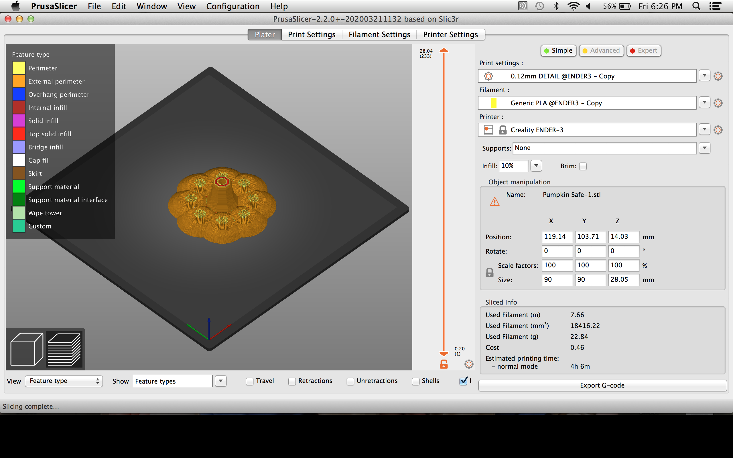The height and width of the screenshot is (458, 733).
Task: Click print settings preset cog icon
Action: pos(488,76)
